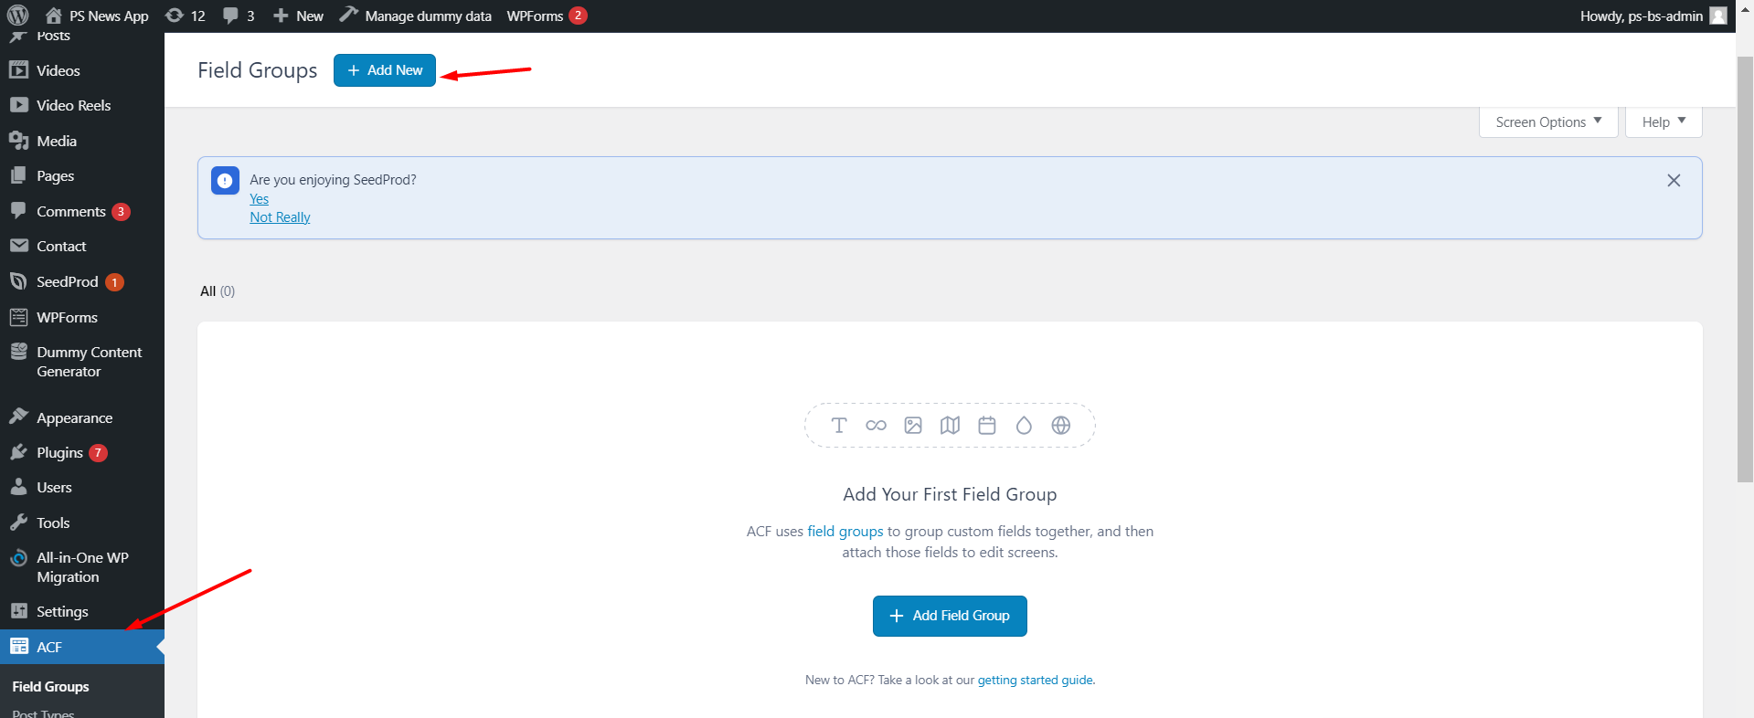Click the Video Reels sidebar icon
1754x718 pixels.
[19, 105]
